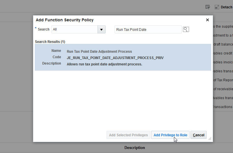The height and width of the screenshot is (153, 233).
Task: Close the Add Function Security Policy dialog
Action: tap(207, 20)
